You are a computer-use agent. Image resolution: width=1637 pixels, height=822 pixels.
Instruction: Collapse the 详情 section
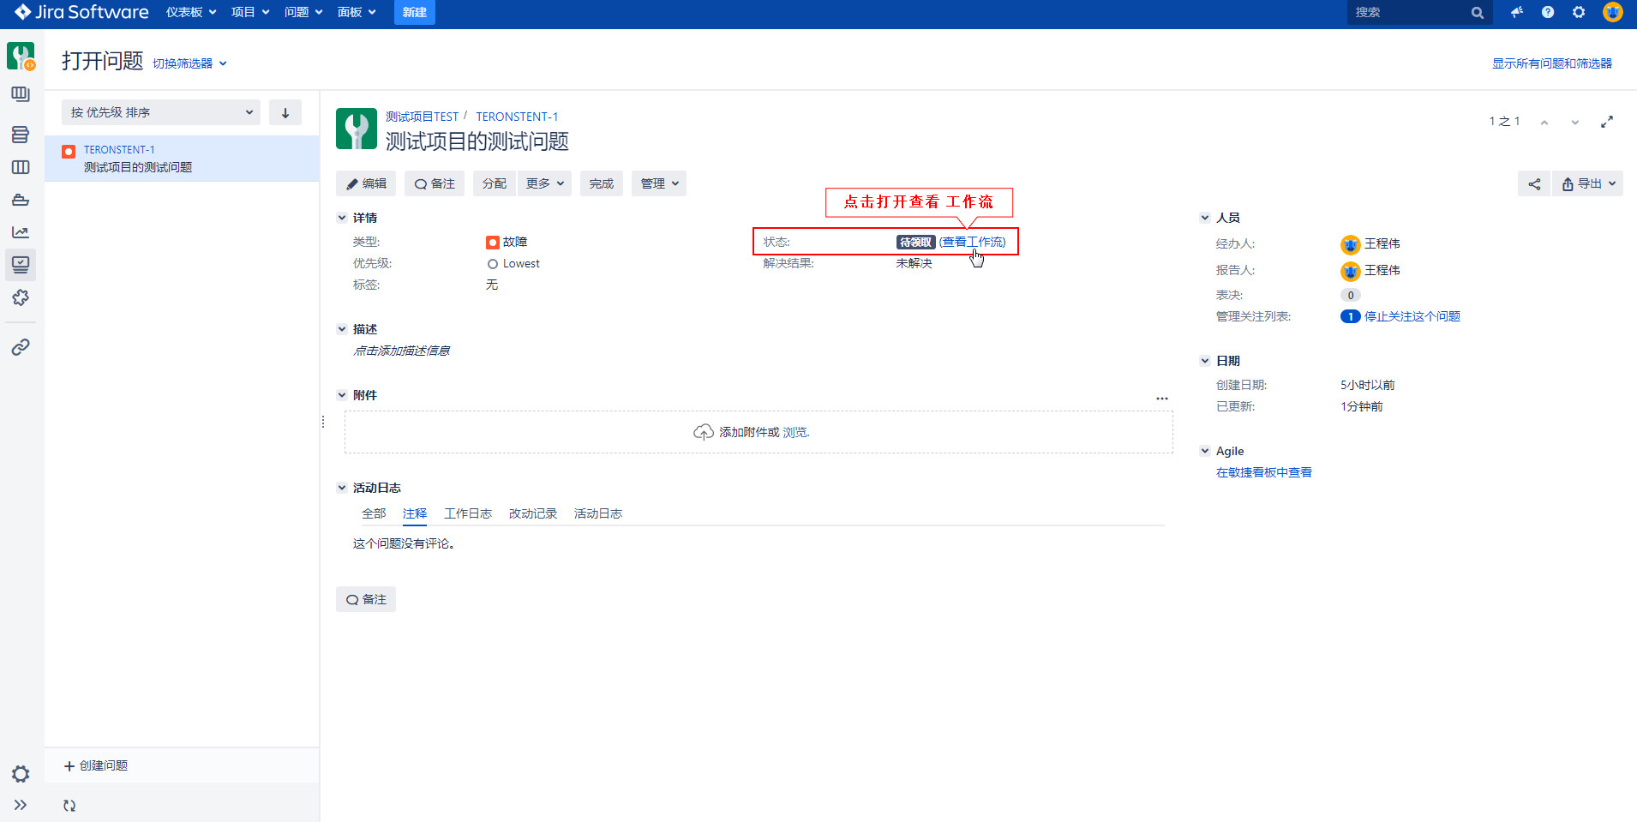coord(343,217)
